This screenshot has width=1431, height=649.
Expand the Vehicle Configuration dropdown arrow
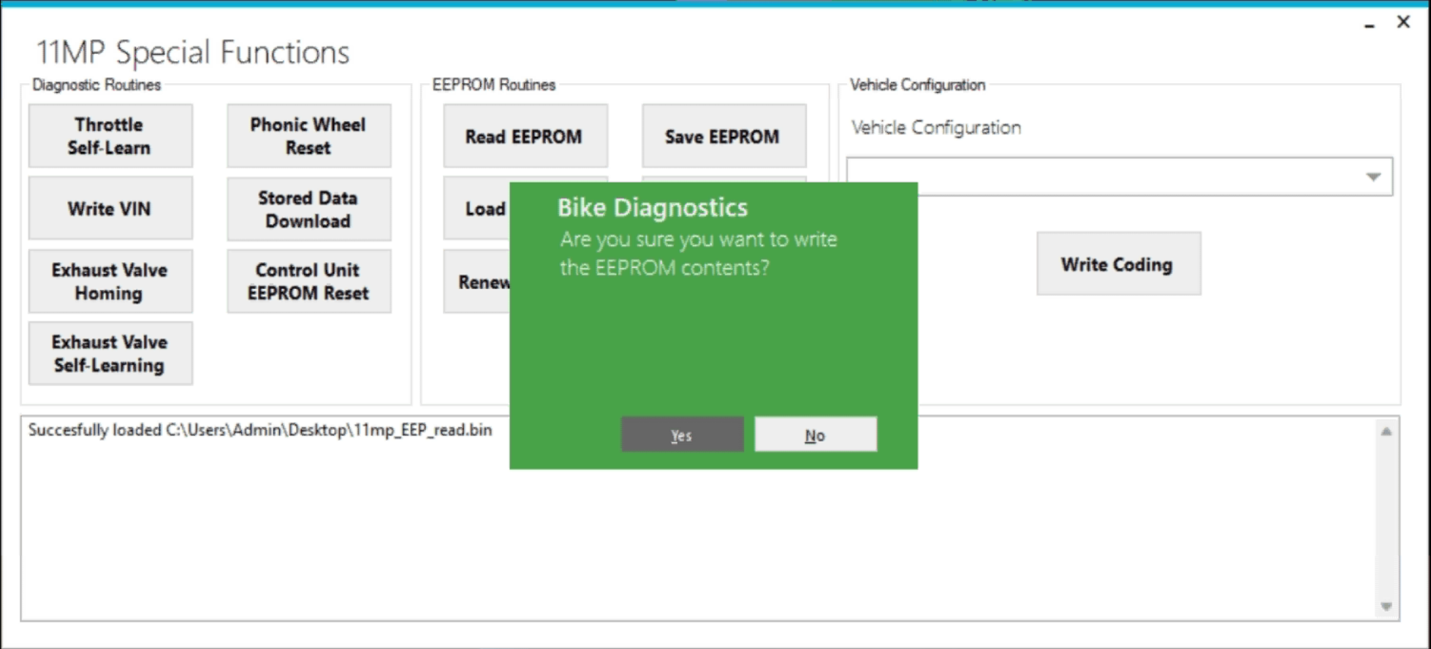[1373, 177]
